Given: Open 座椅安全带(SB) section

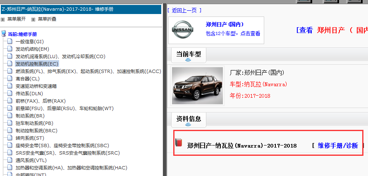Looking at the screenshot, I should pos(62,145).
